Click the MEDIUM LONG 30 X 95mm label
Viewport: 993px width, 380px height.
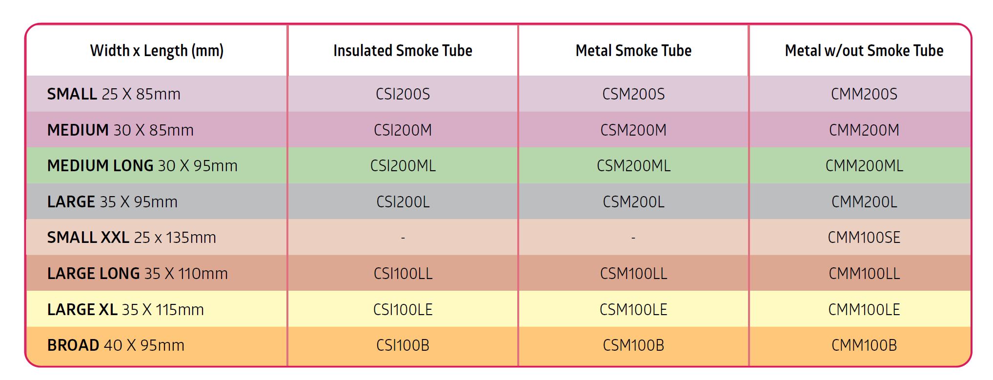(142, 166)
